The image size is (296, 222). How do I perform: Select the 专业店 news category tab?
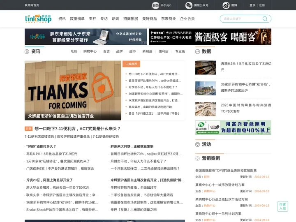click(x=180, y=51)
